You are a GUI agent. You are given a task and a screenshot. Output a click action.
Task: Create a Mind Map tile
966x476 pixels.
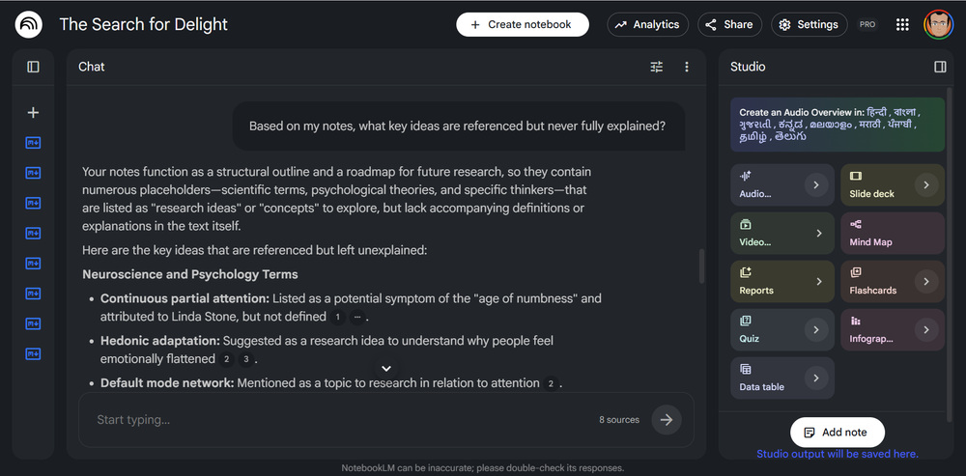(892, 234)
